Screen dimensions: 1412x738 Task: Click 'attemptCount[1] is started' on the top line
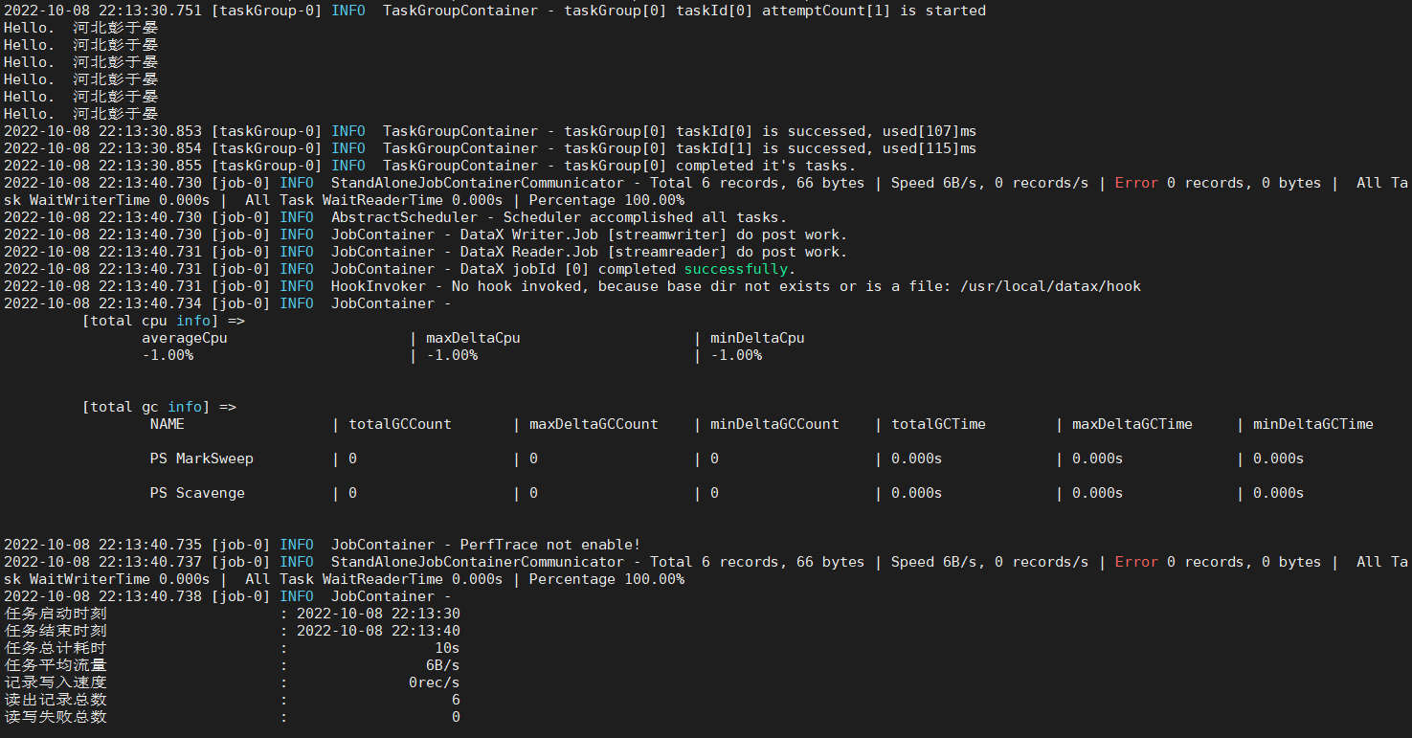(x=873, y=11)
